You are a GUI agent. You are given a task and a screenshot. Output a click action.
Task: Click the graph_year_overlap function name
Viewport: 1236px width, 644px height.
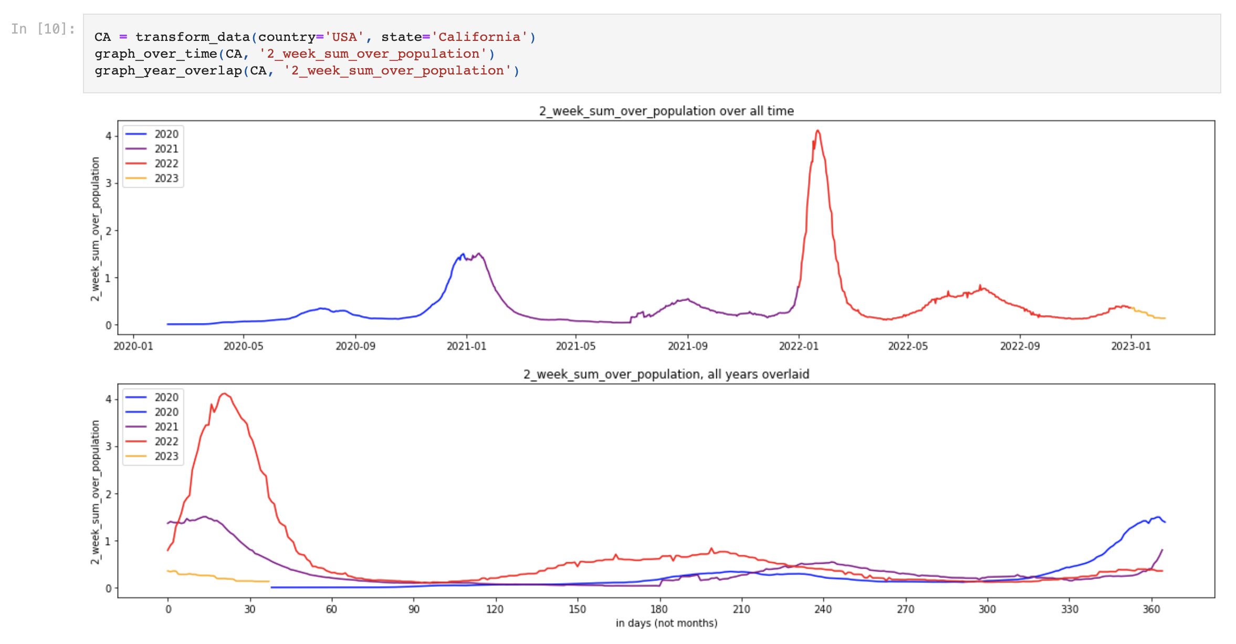pos(169,70)
